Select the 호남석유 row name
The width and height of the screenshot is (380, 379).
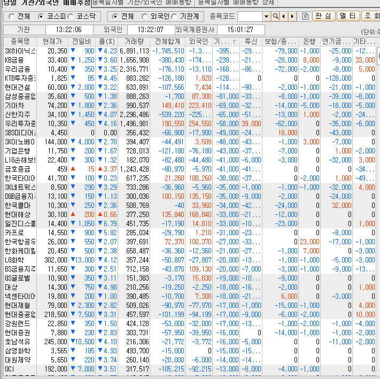(17, 342)
